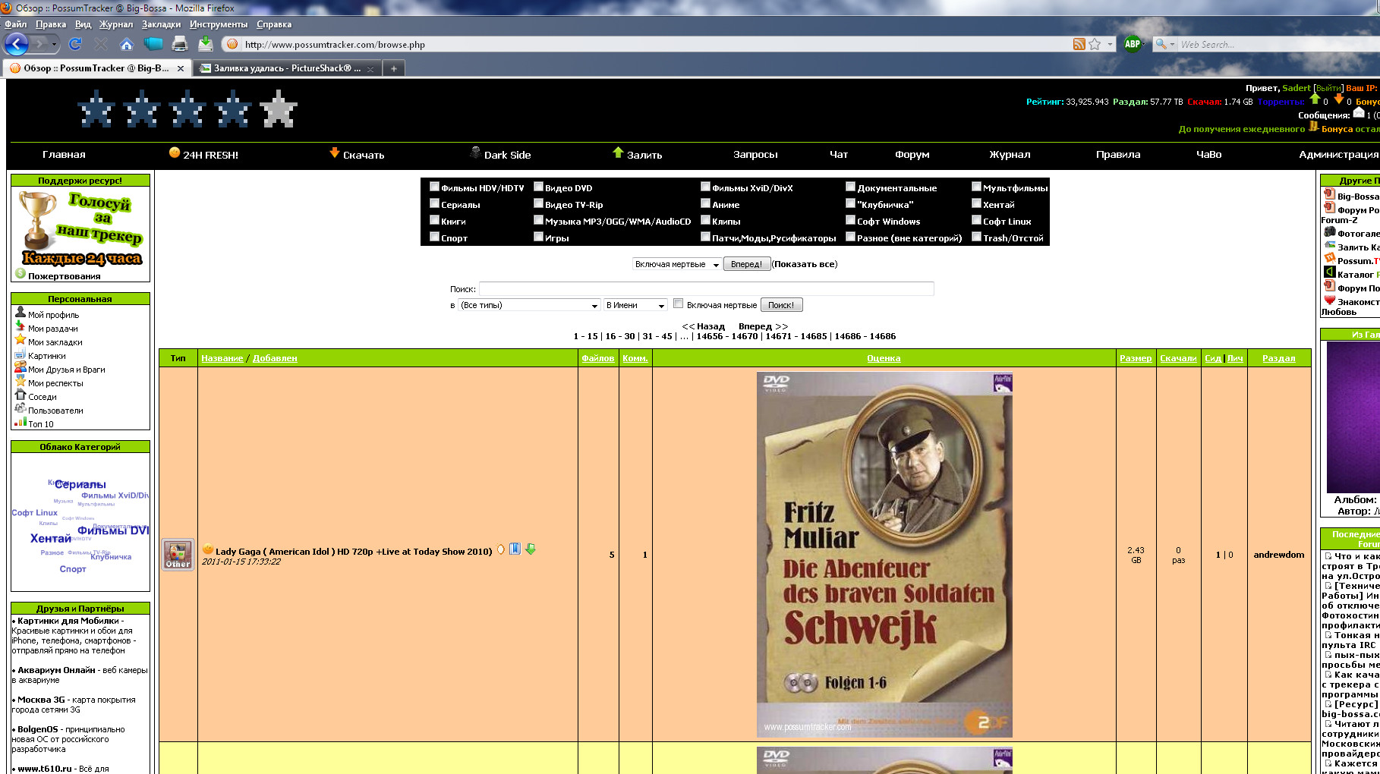
Task: Switch to the PictureShack tab
Action: tap(287, 68)
